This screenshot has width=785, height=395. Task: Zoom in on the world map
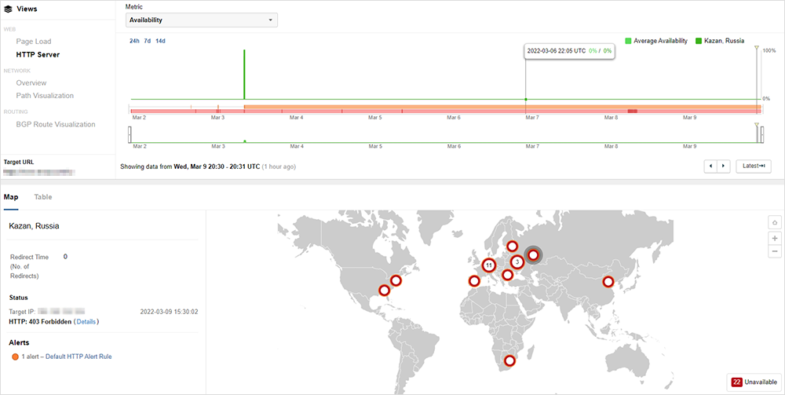[776, 238]
